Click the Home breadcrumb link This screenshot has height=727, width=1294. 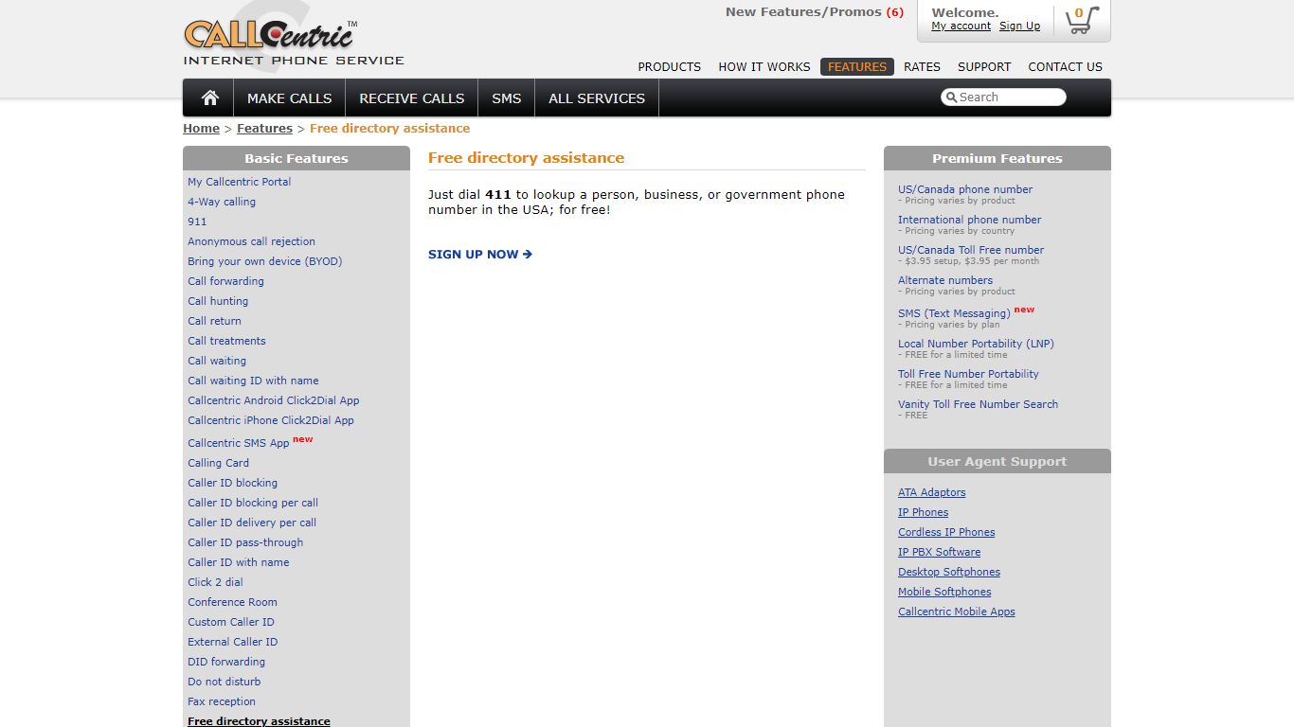[201, 129]
